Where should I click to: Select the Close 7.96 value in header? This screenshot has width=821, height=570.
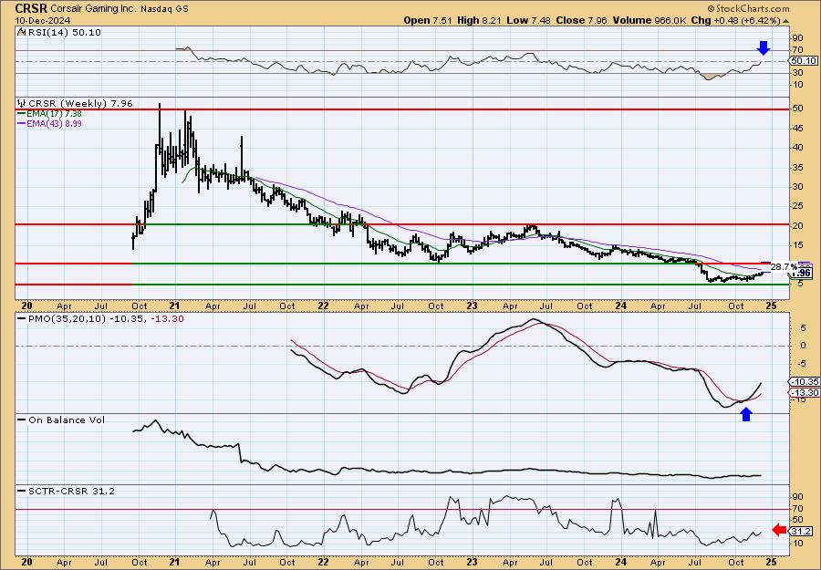coord(581,20)
